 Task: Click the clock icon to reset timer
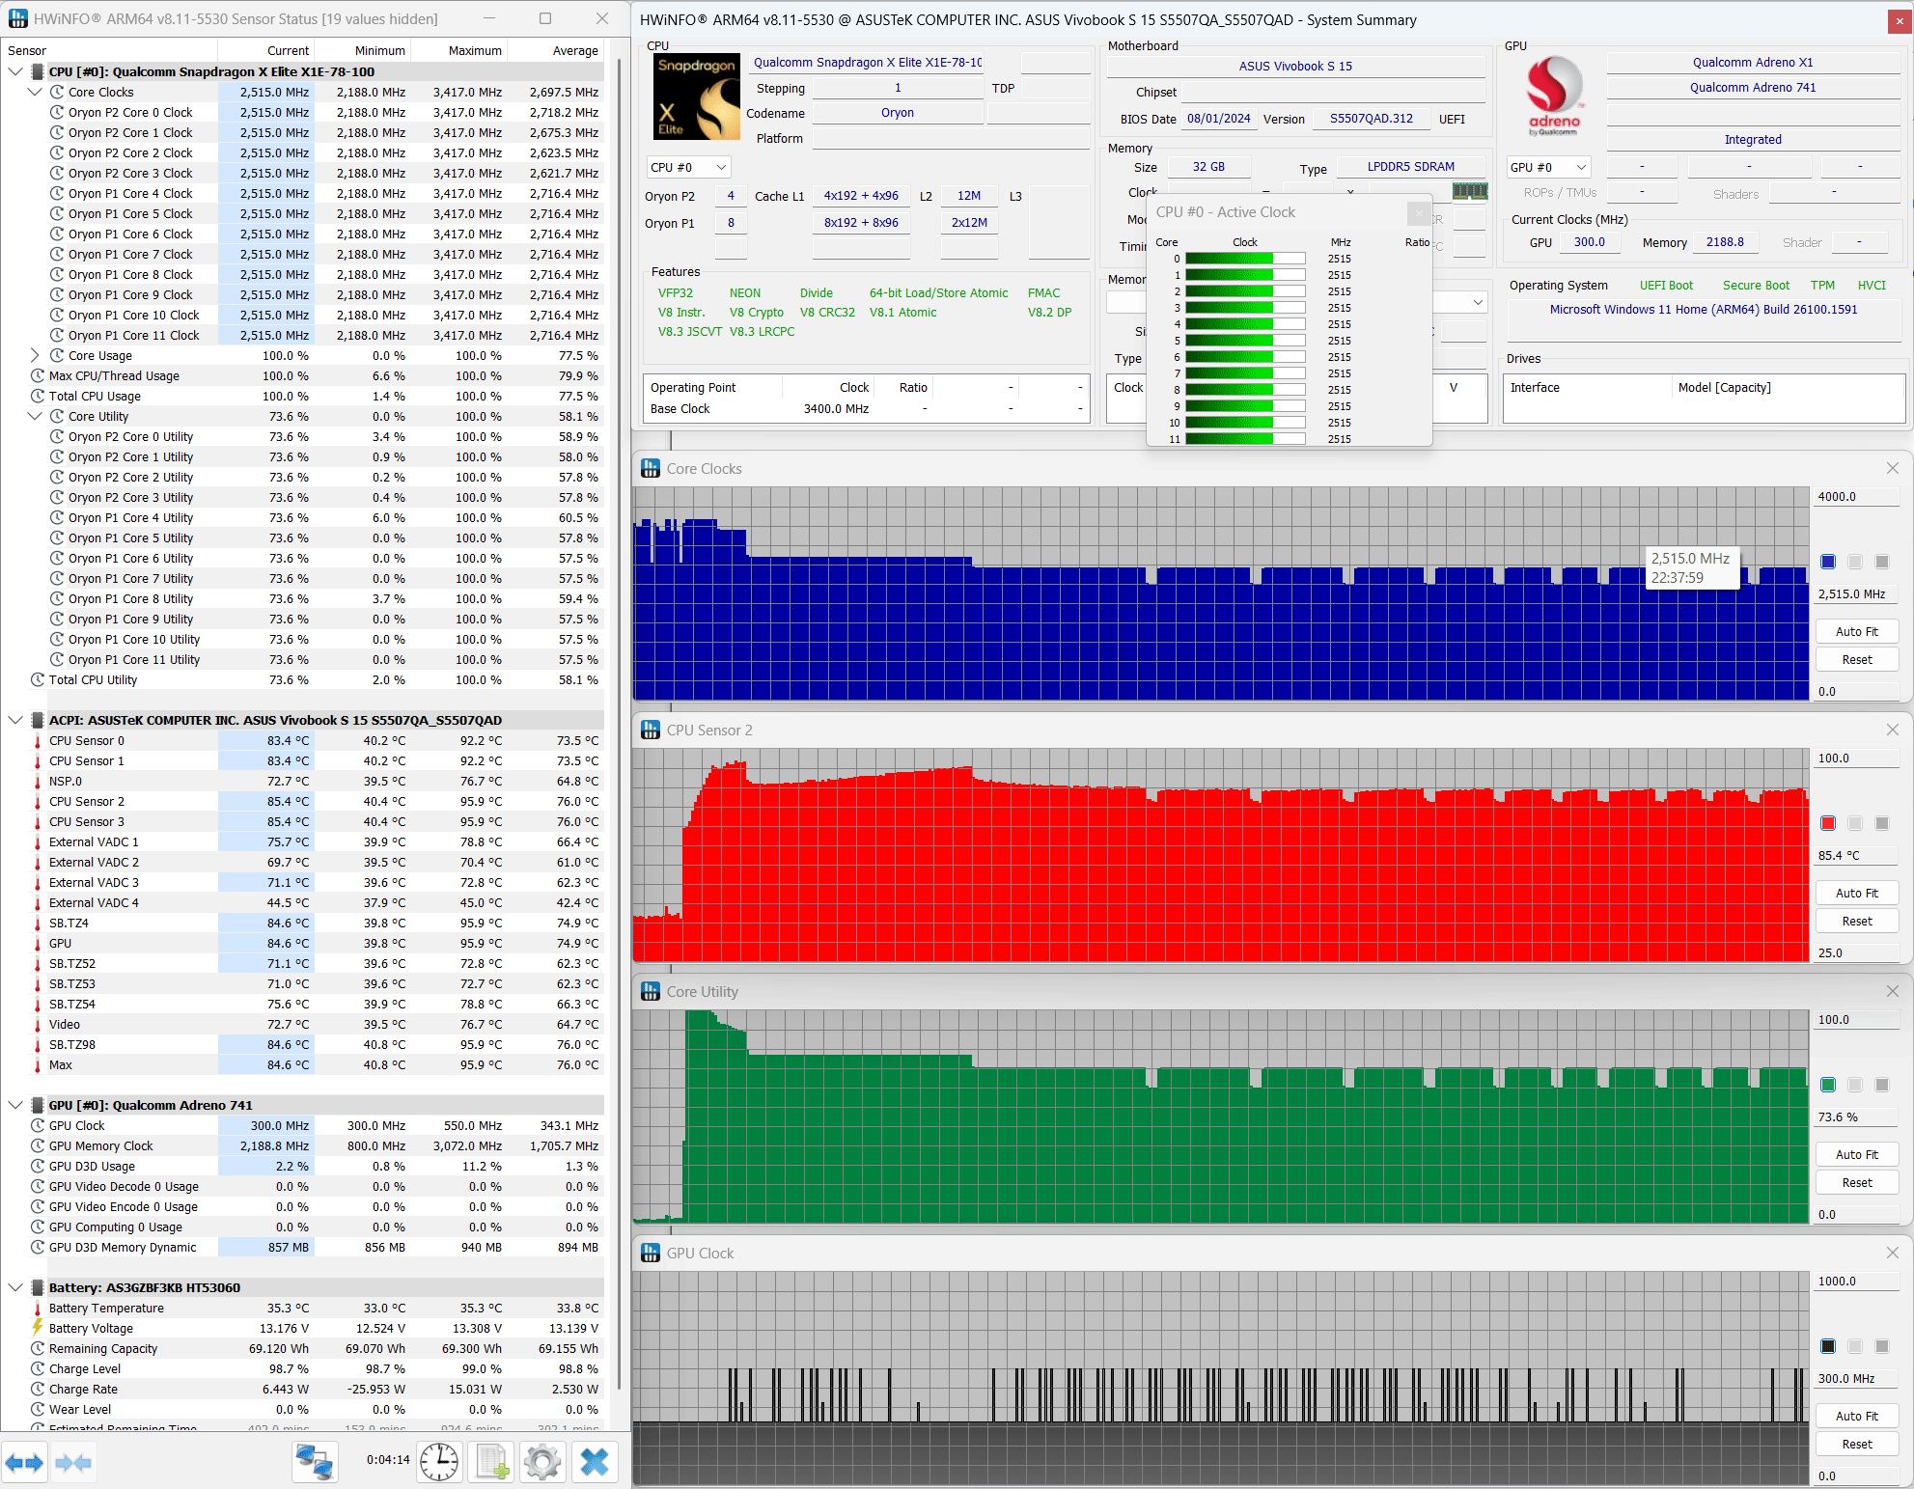coord(439,1463)
